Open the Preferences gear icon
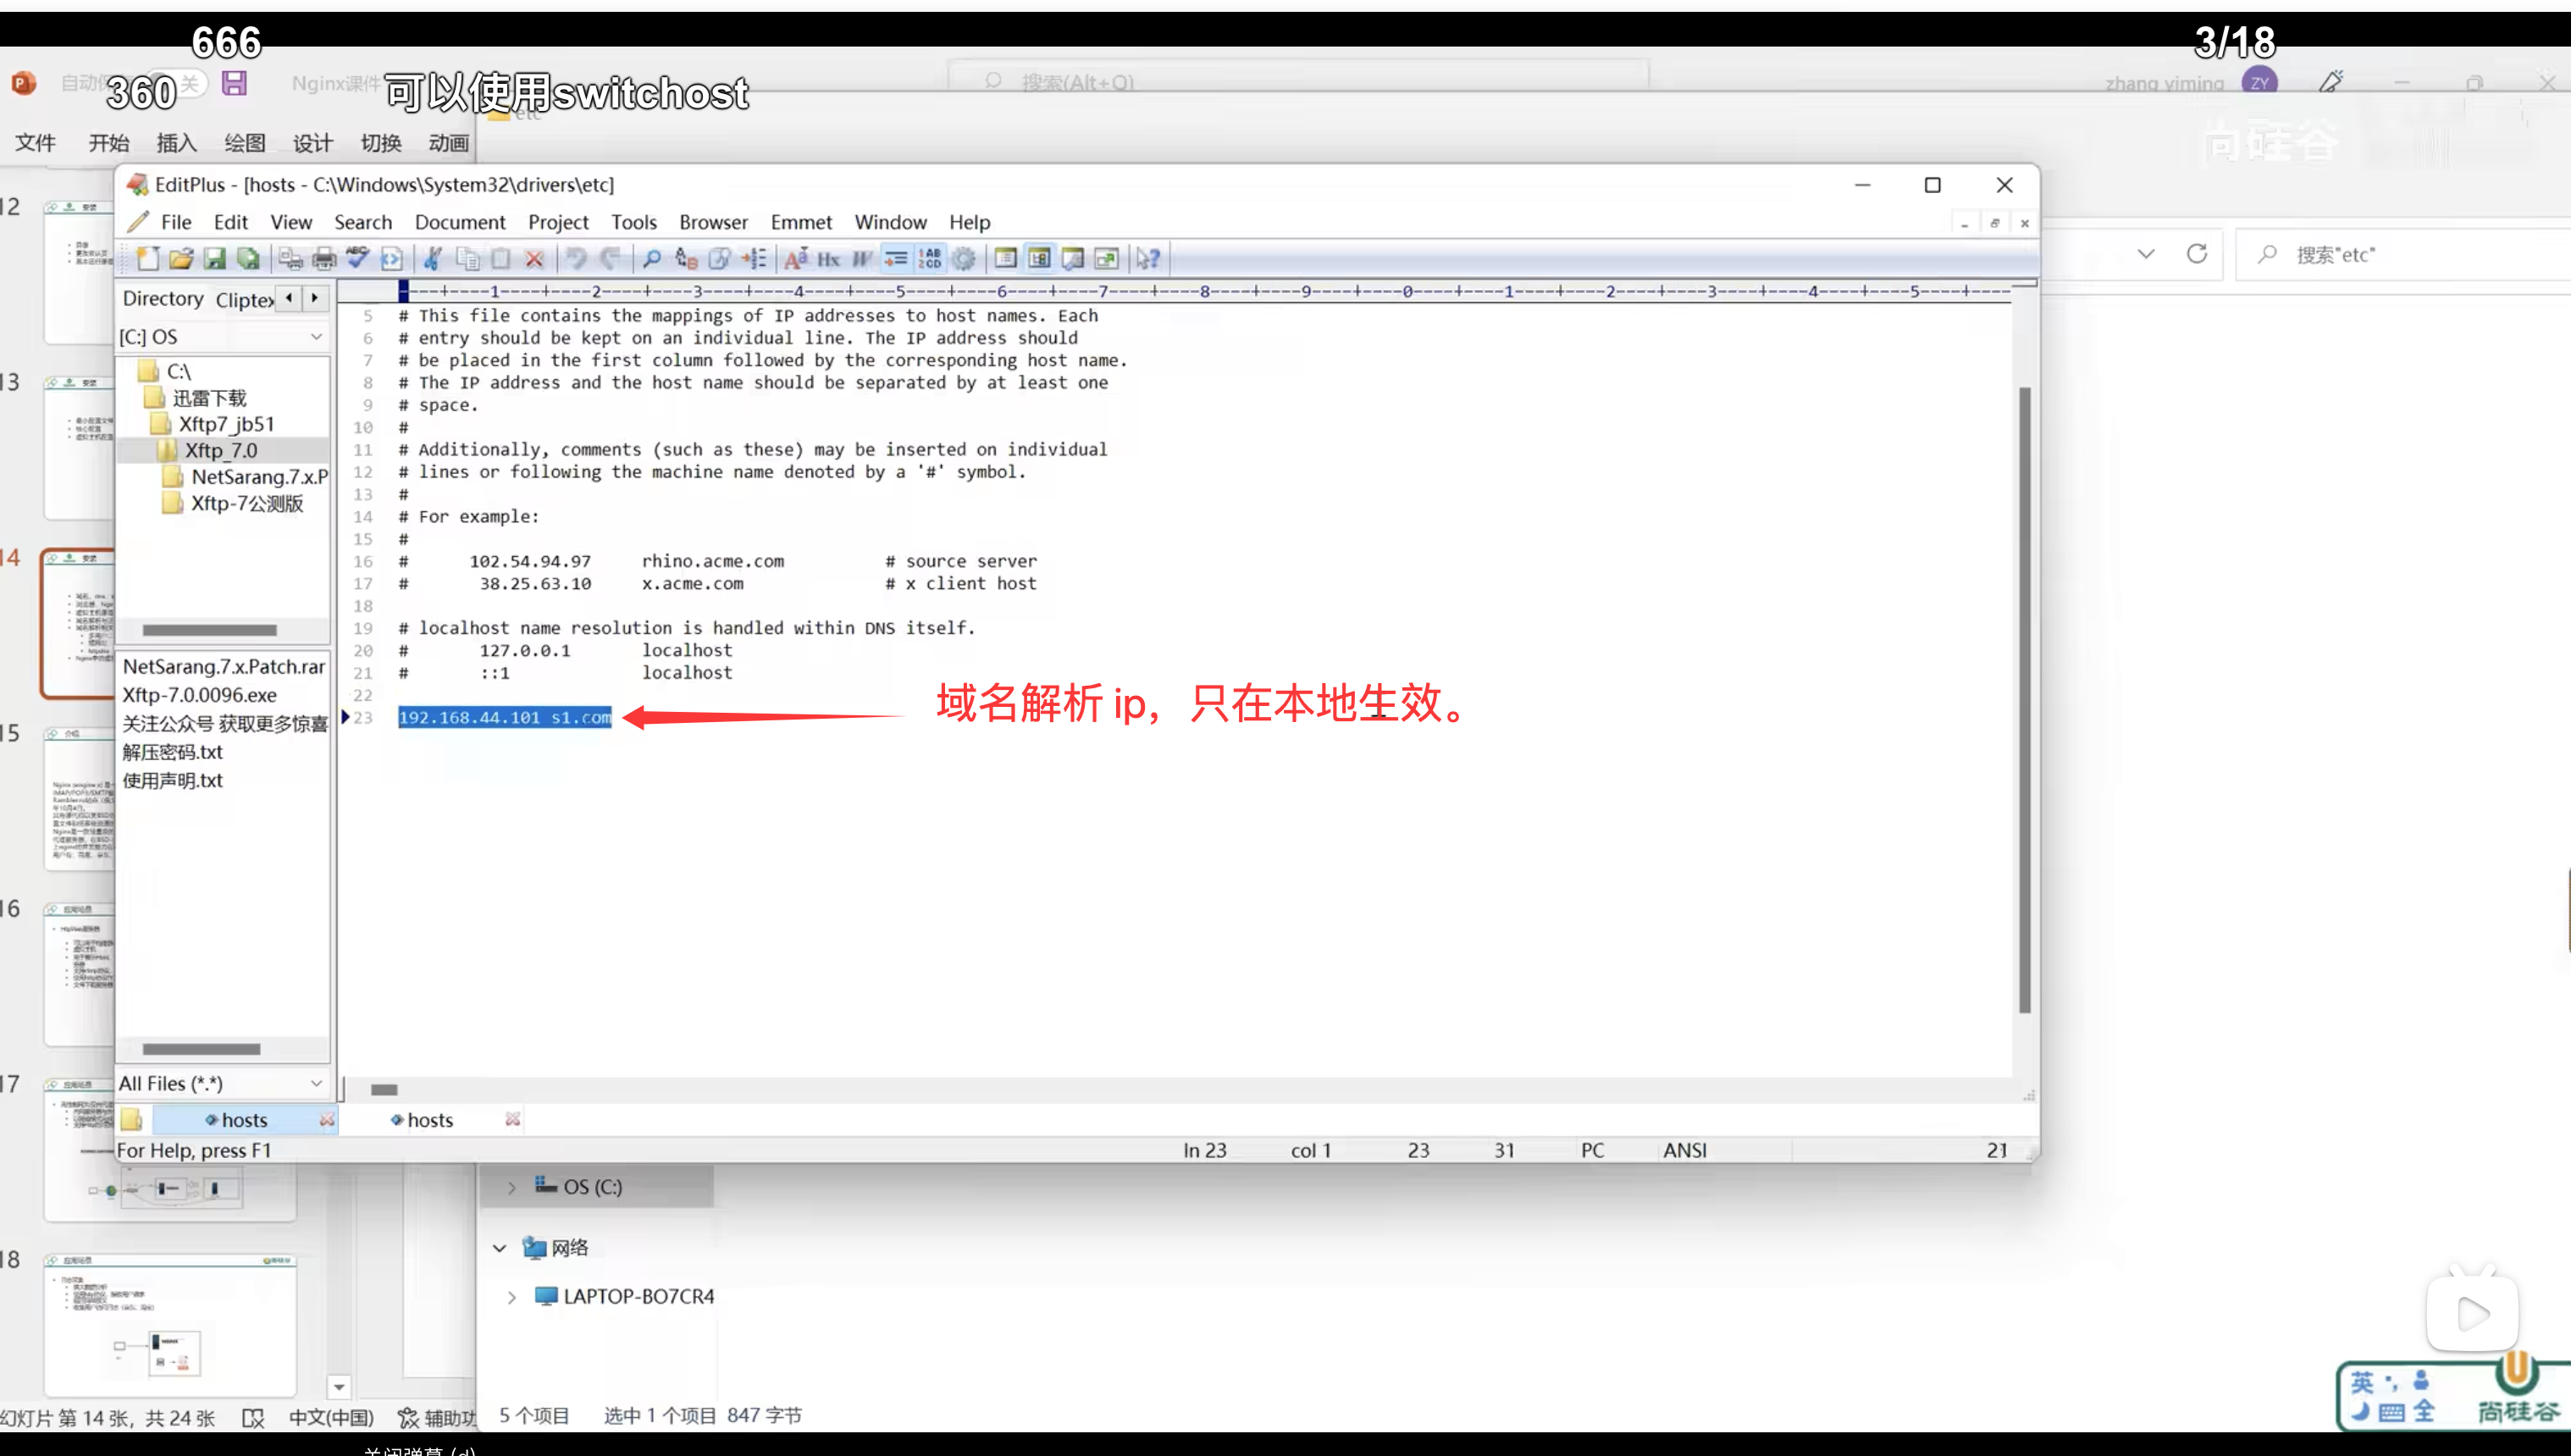Screen dimensions: 2571x1456 (964, 259)
